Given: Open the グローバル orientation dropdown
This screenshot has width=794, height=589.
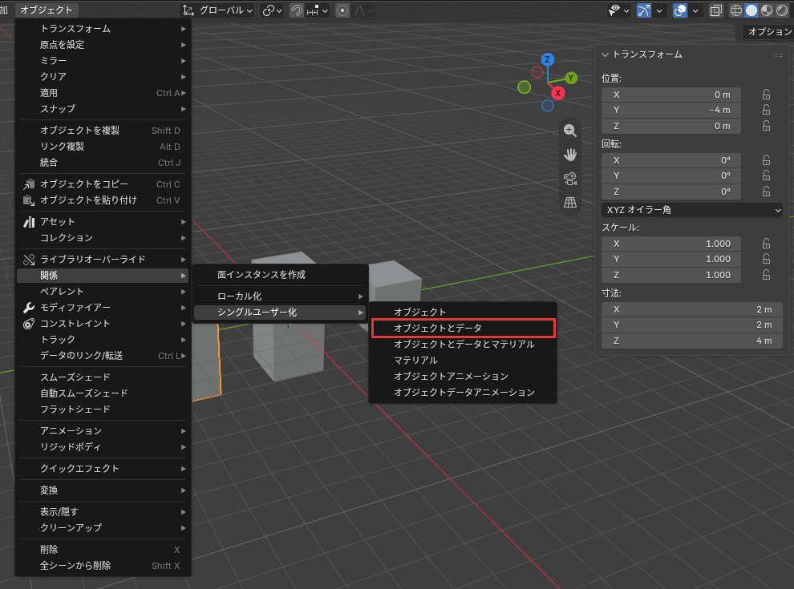Looking at the screenshot, I should click(218, 10).
